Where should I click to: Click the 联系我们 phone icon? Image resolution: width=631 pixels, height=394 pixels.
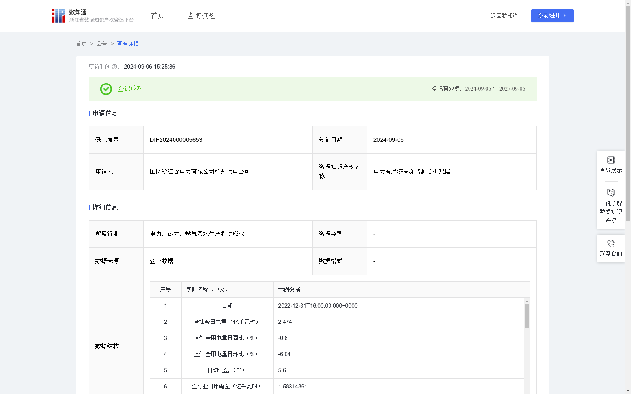(x=611, y=243)
